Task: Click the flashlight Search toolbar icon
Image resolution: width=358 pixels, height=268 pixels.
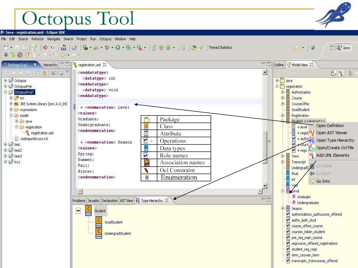Action: (x=201, y=47)
